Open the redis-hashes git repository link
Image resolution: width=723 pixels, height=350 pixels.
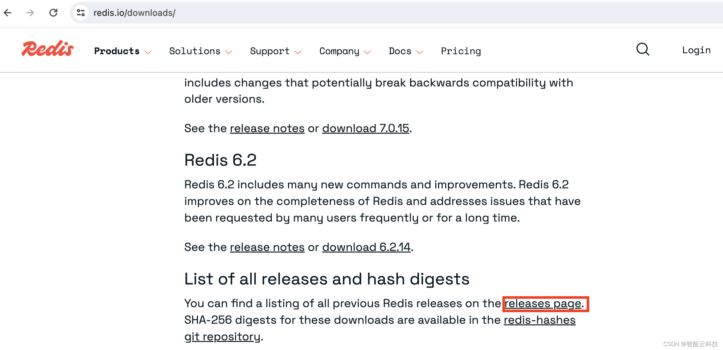point(540,320)
